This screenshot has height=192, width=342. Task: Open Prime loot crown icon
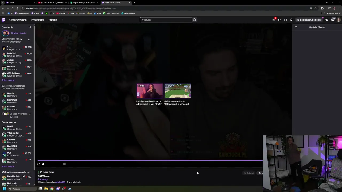[274, 20]
